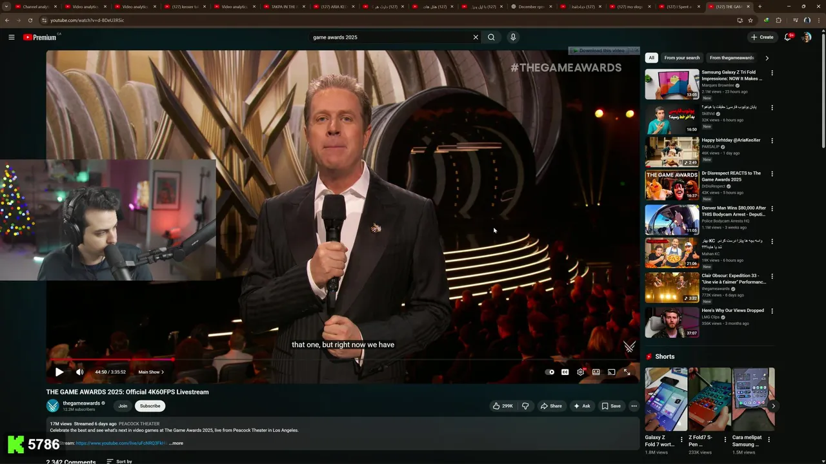Like the video (299K)

pos(503,406)
